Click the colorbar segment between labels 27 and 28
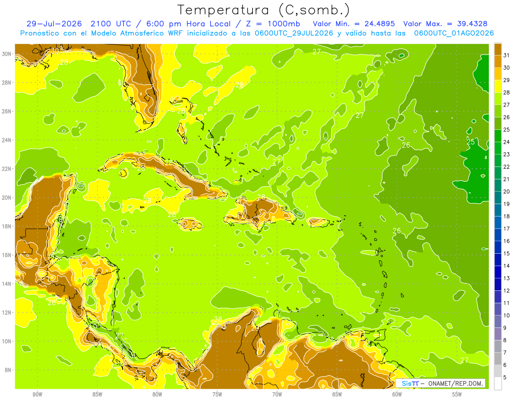 point(498,99)
